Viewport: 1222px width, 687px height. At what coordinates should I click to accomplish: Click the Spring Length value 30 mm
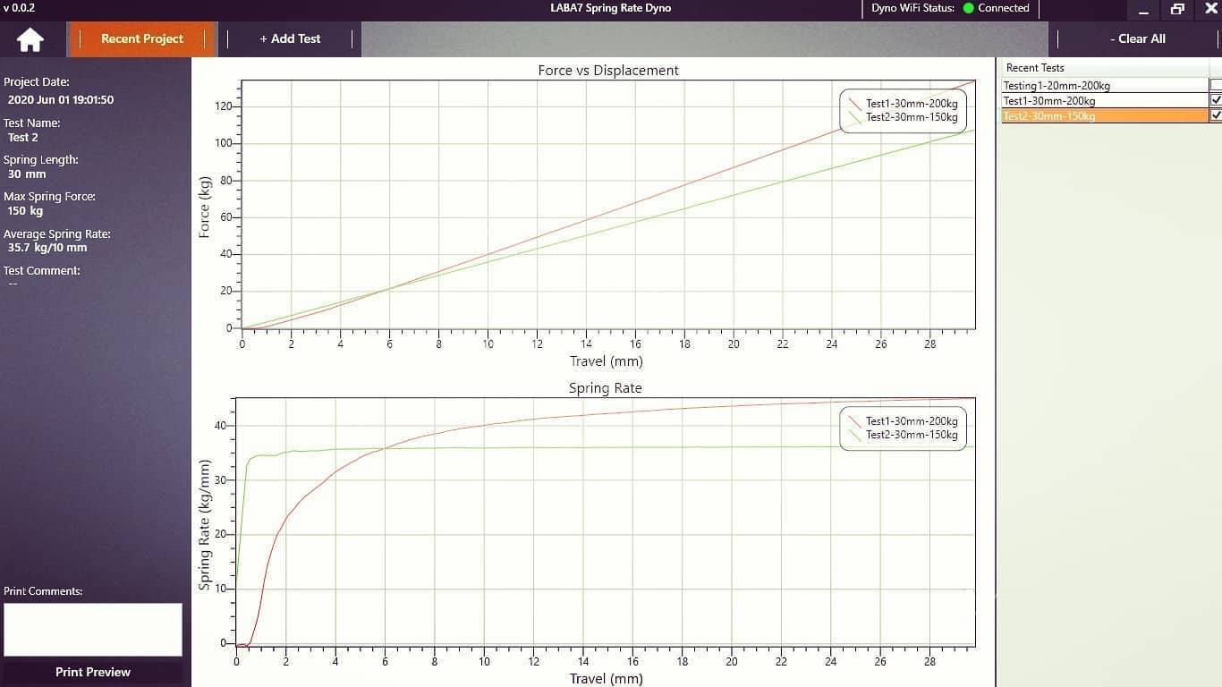tap(27, 174)
